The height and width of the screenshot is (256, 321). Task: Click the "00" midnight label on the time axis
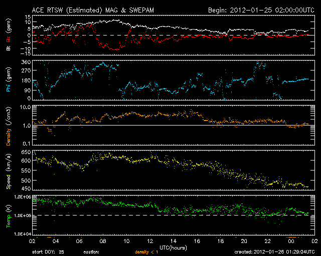291,241
